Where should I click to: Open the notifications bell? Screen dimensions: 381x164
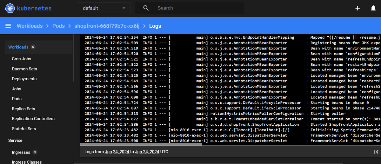(373, 8)
